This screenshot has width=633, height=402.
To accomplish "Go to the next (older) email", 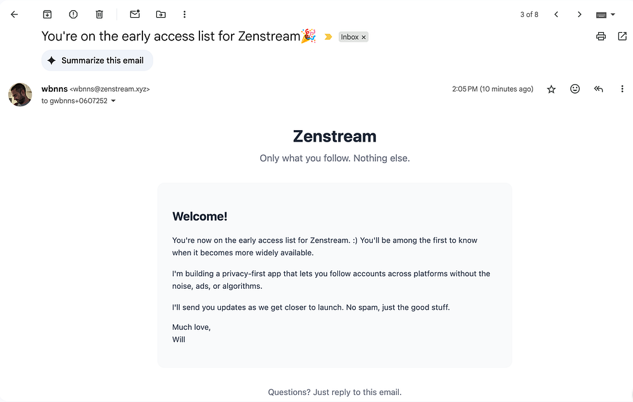I will (x=579, y=15).
